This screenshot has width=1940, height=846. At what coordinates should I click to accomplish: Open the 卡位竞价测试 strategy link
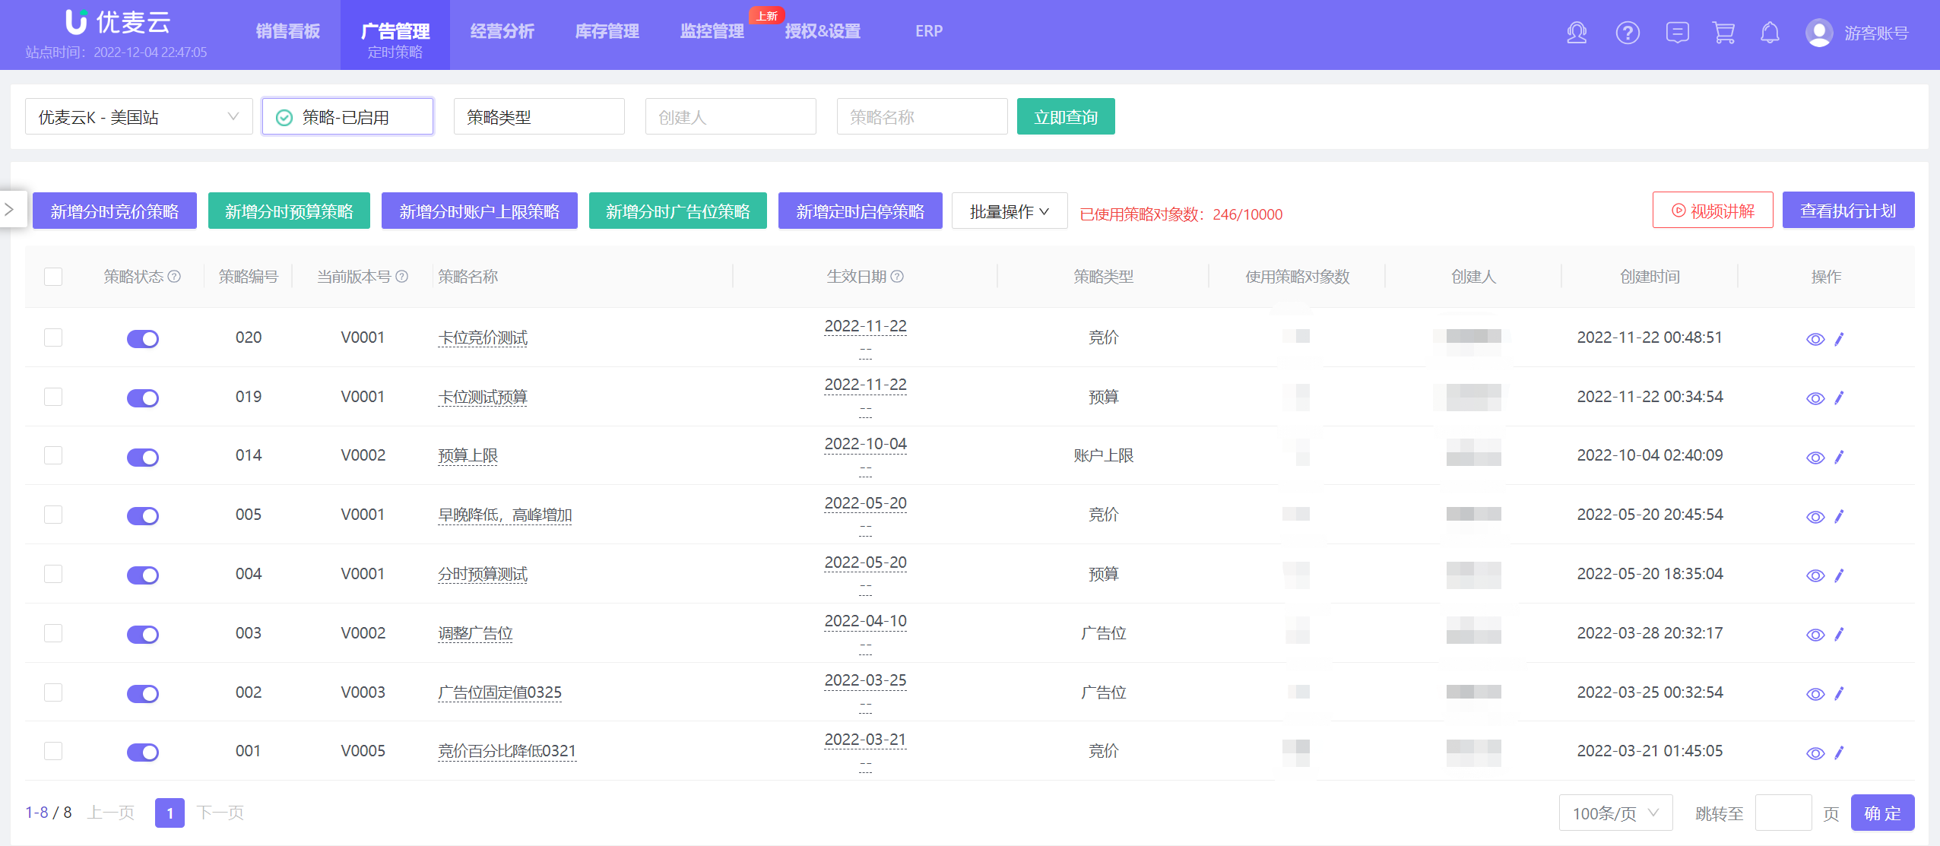click(x=483, y=337)
